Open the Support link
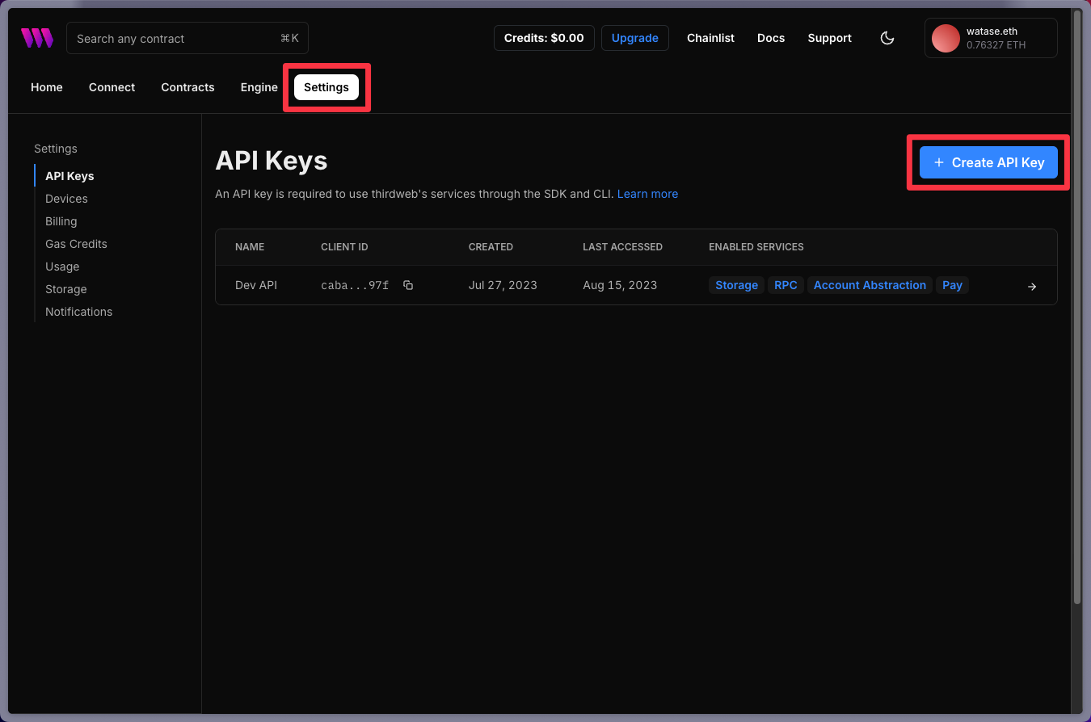The width and height of the screenshot is (1091, 722). click(830, 38)
